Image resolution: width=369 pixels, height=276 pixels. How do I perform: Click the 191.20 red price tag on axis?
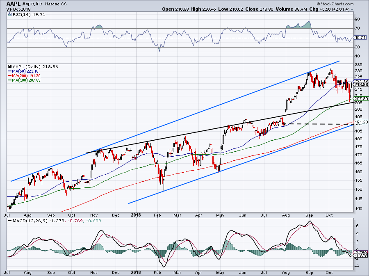pos(361,122)
